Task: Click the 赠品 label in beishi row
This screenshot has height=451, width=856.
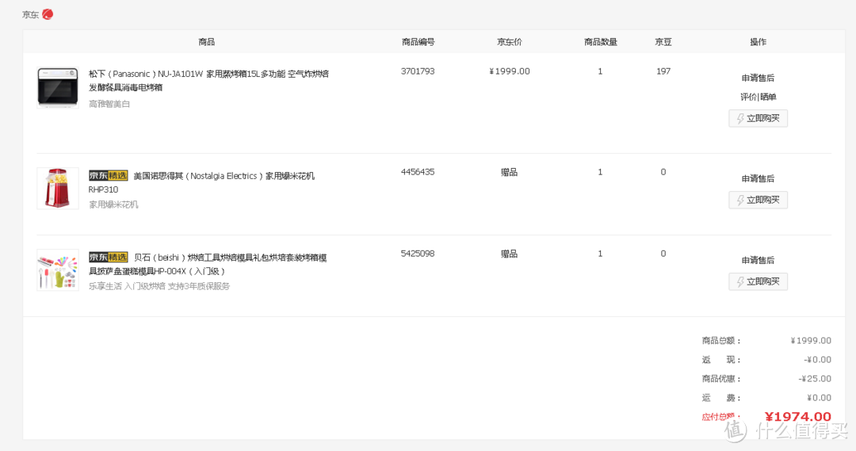Action: tap(510, 254)
